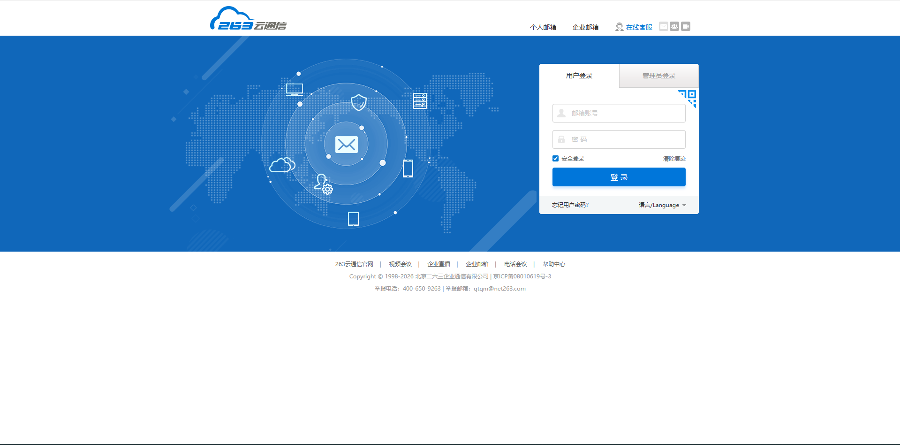Click the lock icon in password field

coord(561,139)
